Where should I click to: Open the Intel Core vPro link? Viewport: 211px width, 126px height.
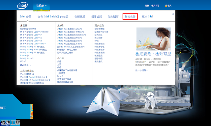pos(33,44)
